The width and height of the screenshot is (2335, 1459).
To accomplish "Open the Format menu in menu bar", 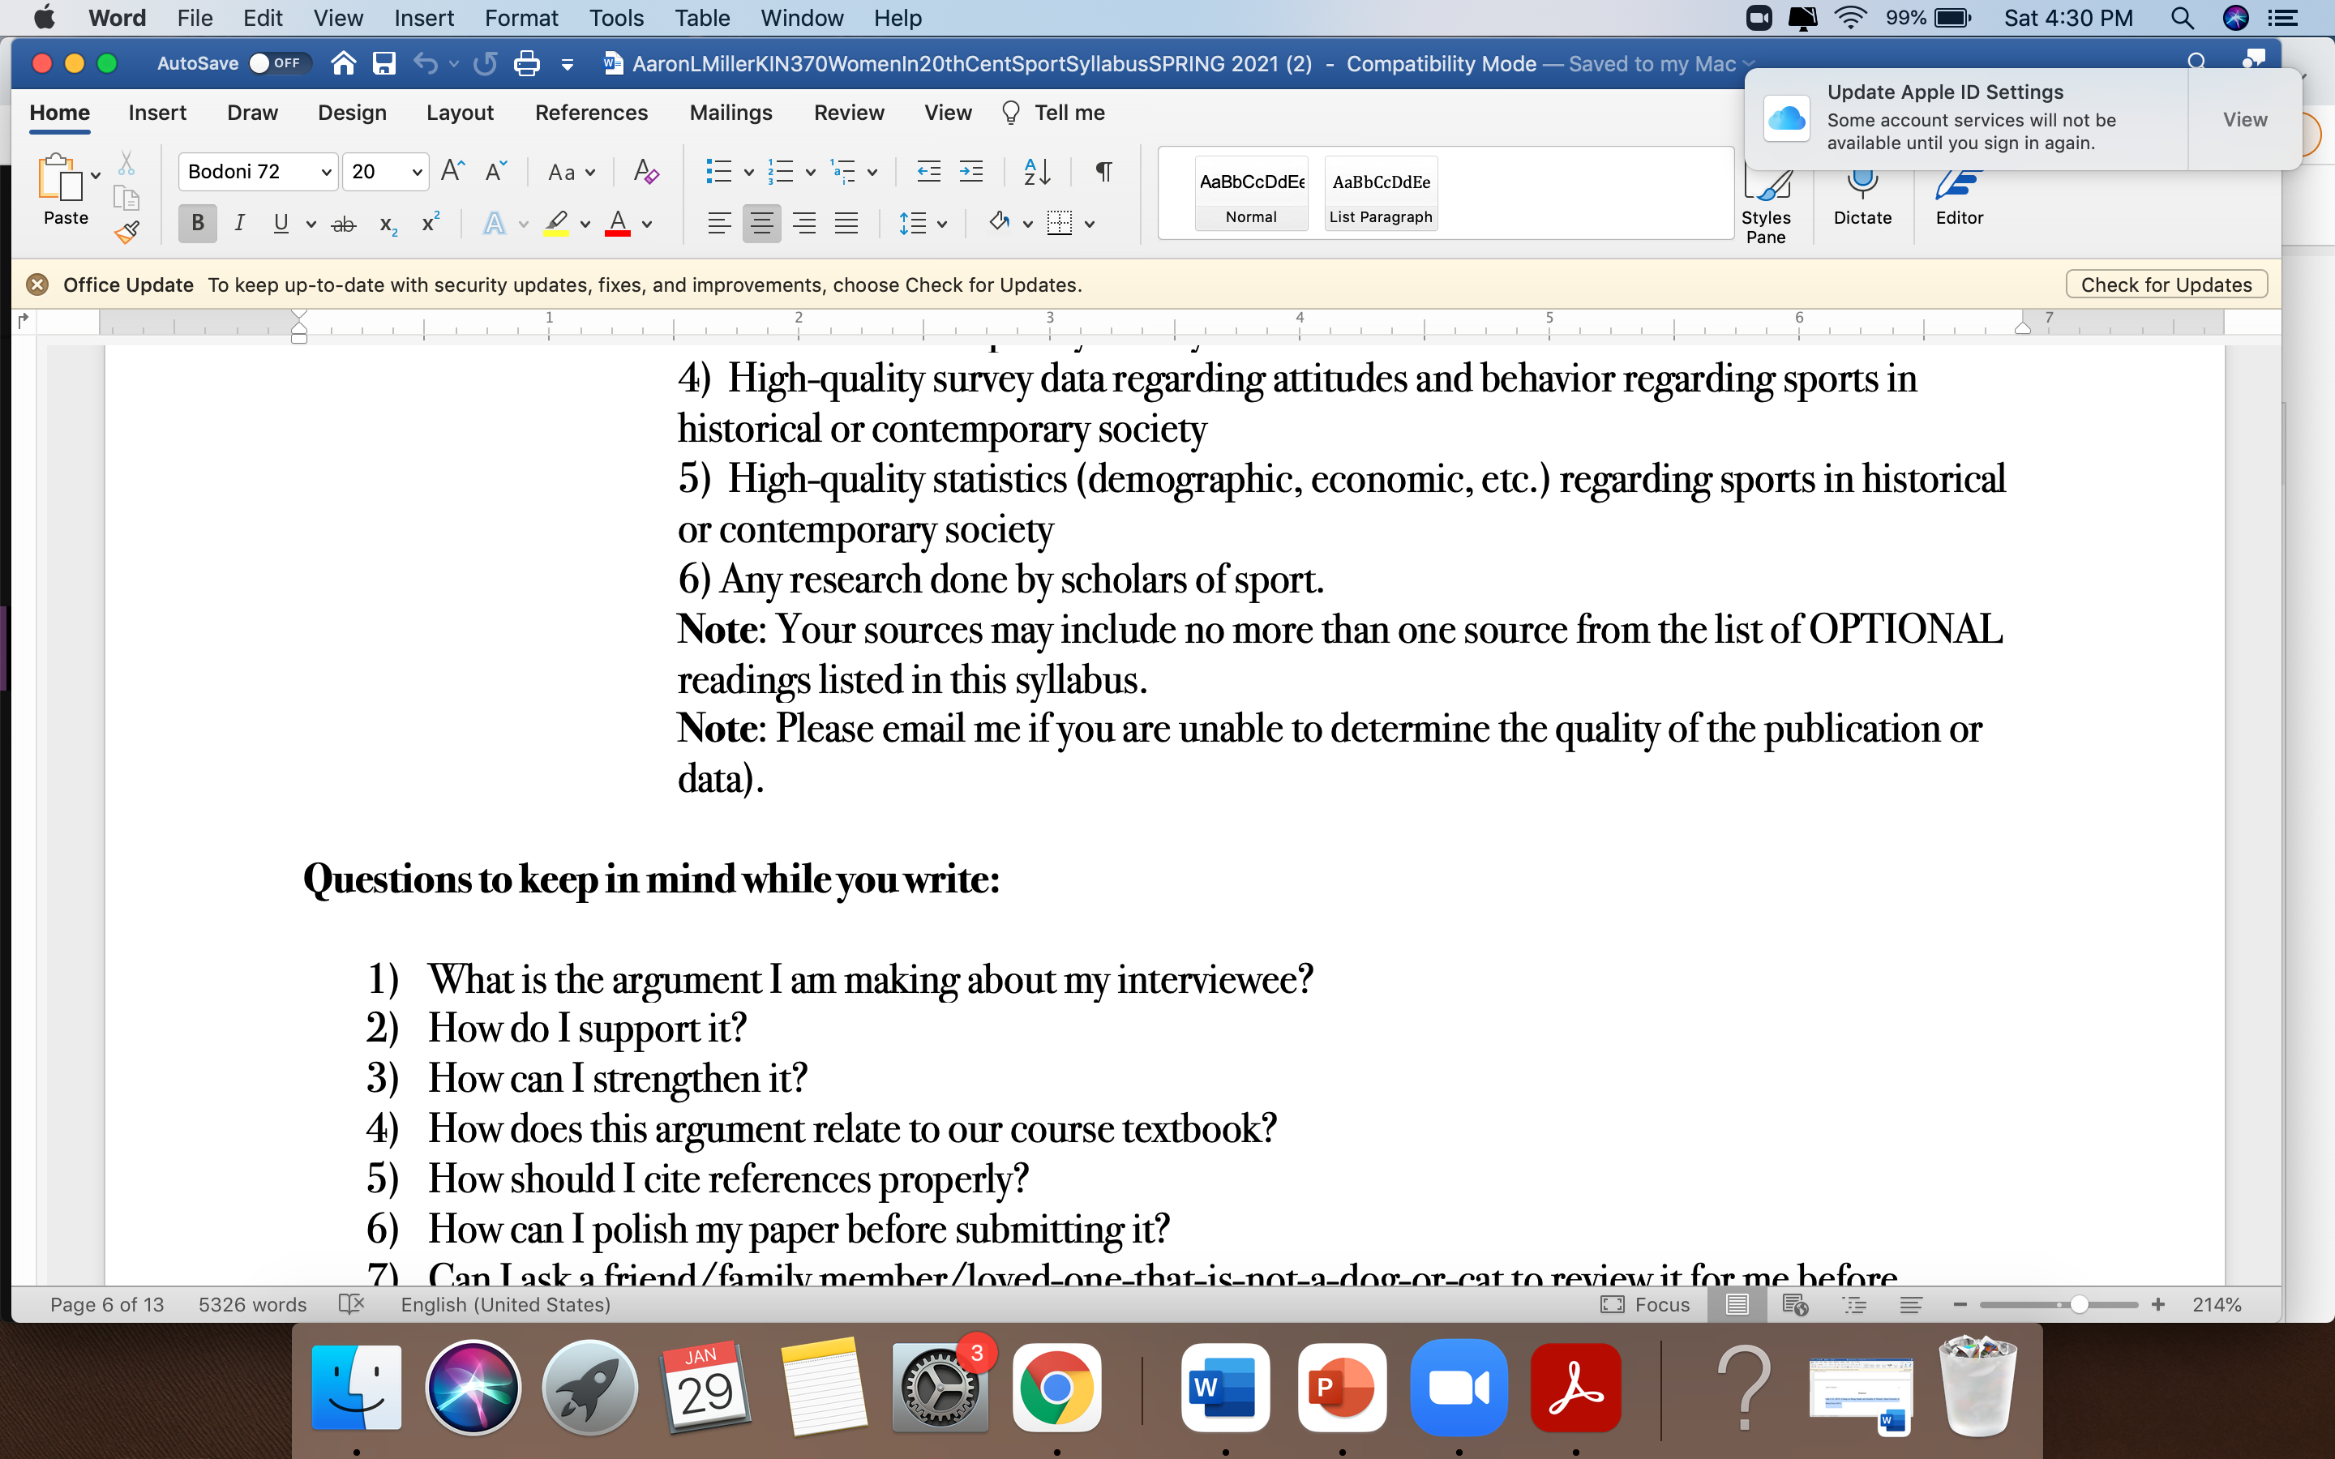I will [521, 17].
